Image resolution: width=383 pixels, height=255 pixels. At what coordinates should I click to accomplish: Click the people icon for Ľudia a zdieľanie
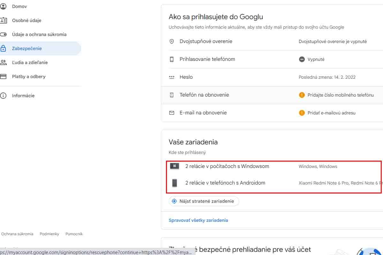pos(3,62)
